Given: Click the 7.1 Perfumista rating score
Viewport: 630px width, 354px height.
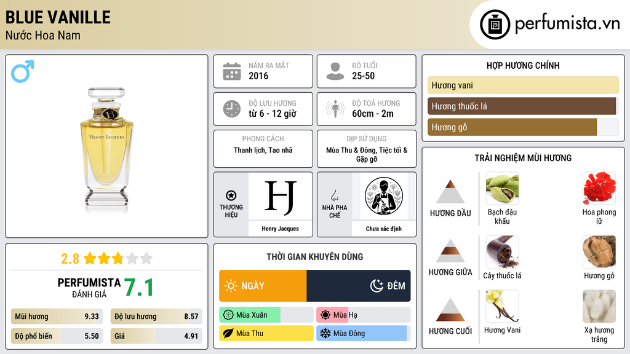Looking at the screenshot, I should pos(138,288).
